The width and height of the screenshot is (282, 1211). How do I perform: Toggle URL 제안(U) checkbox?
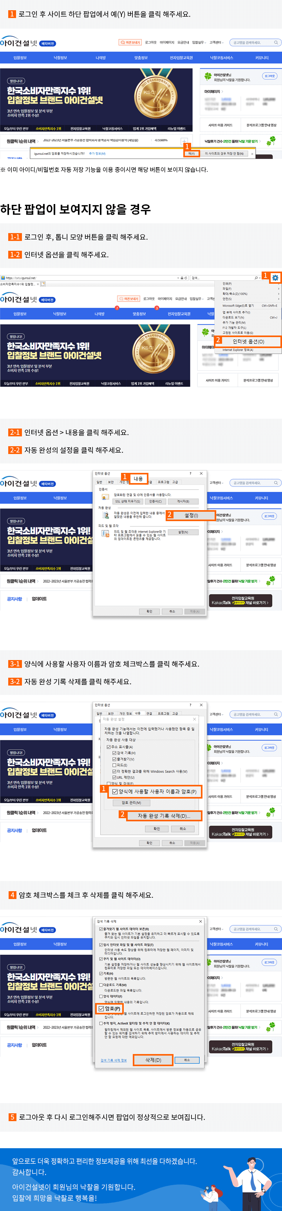pyautogui.click(x=114, y=777)
